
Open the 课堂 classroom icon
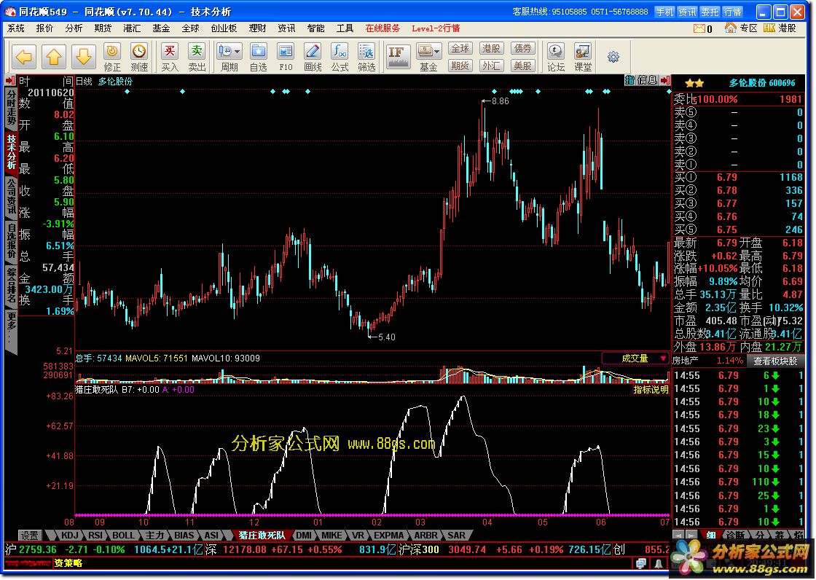pyautogui.click(x=583, y=58)
